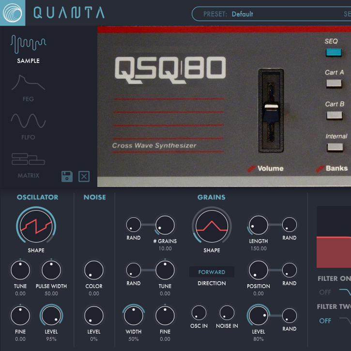Screen dimensions: 351x351
Task: Select the Filter One low-pass shape icon
Action: click(345, 292)
